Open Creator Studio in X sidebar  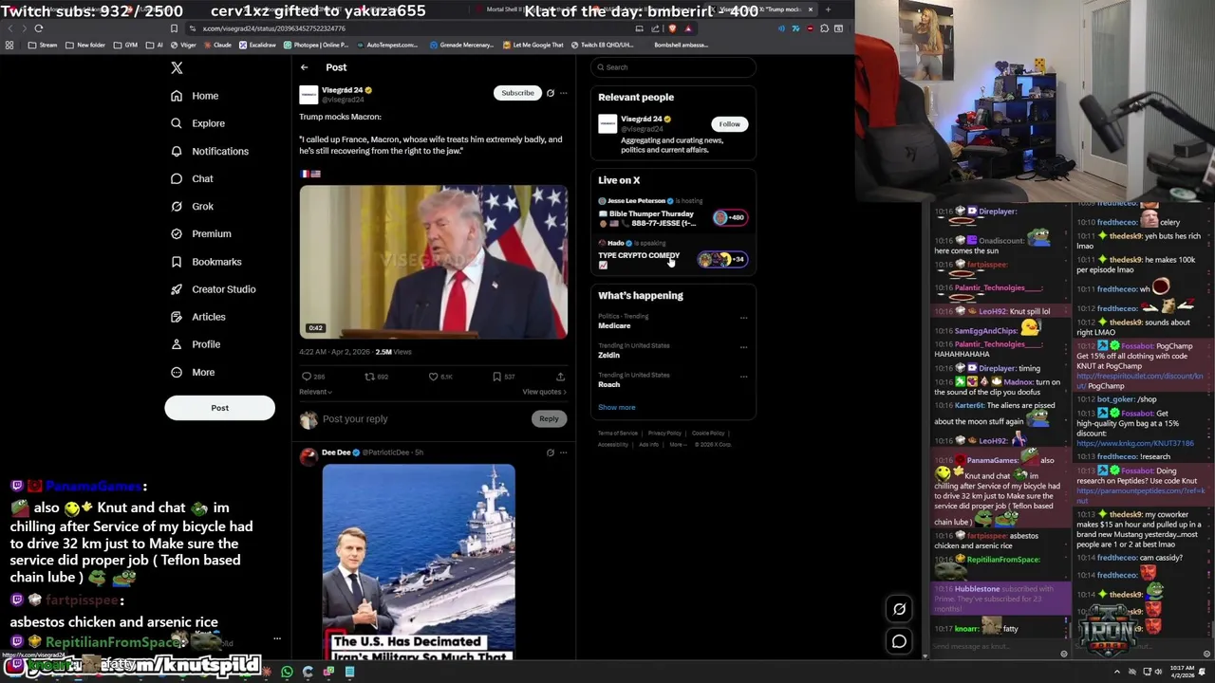click(213, 289)
